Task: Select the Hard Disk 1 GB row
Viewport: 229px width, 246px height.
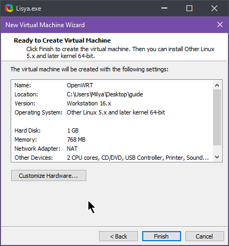Action: point(112,130)
